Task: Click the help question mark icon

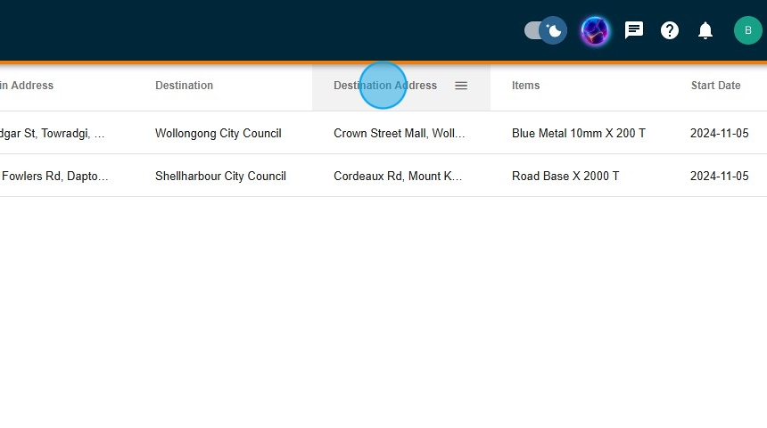Action: click(x=670, y=30)
